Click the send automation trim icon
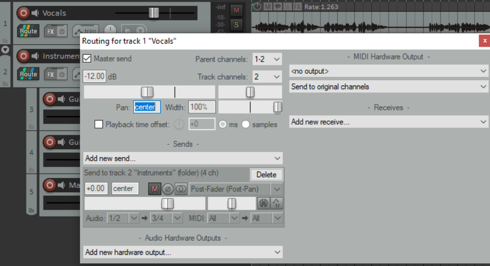The image size is (490, 266). click(277, 203)
